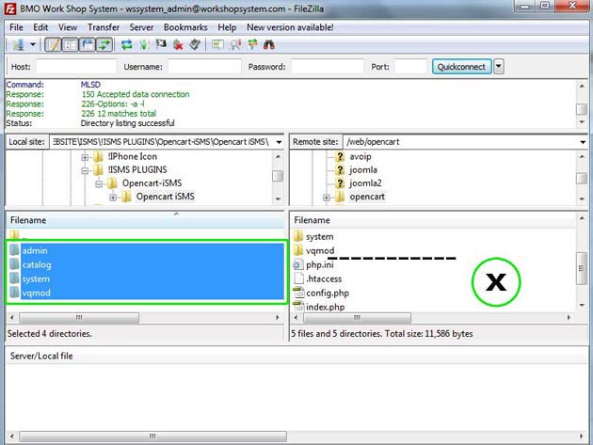The height and width of the screenshot is (445, 593).
Task: Select php.ini in remote file list
Action: [x=320, y=265]
